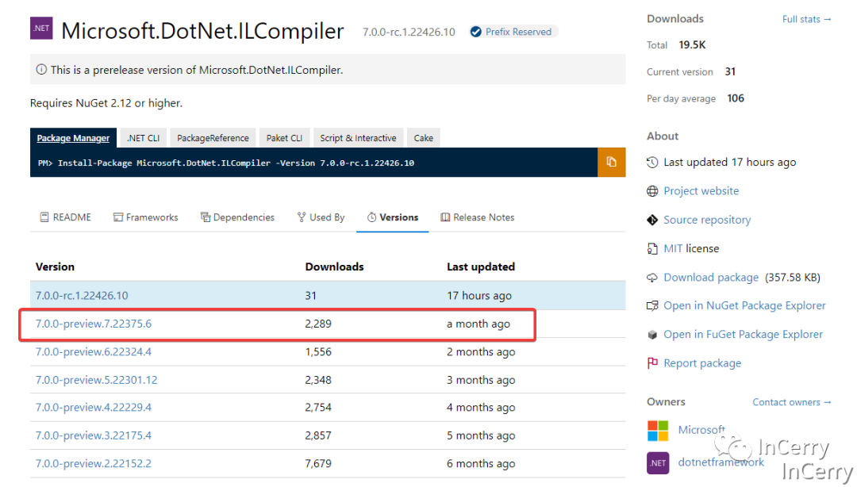Image resolution: width=857 pixels, height=487 pixels.
Task: Open the Release Notes tab
Action: (x=477, y=217)
